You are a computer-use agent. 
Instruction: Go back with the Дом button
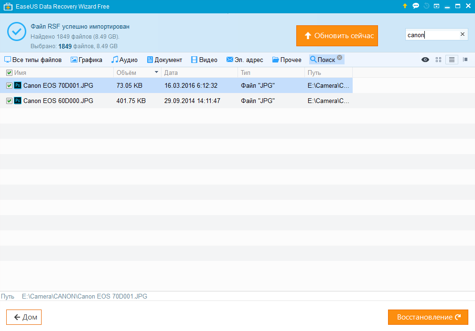tap(24, 317)
